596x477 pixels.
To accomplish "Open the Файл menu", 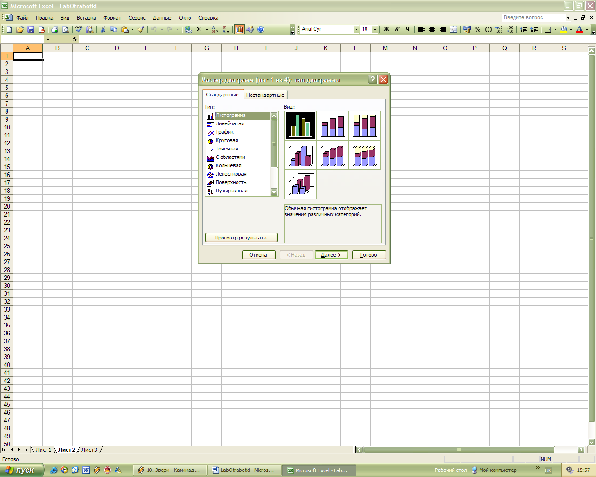I will point(22,18).
